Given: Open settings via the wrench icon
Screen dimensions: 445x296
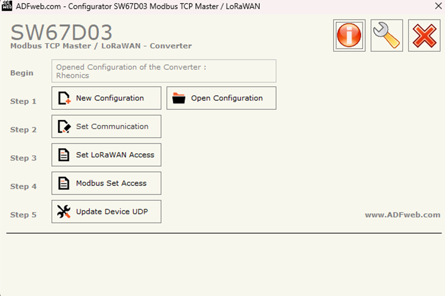Looking at the screenshot, I should [x=387, y=36].
